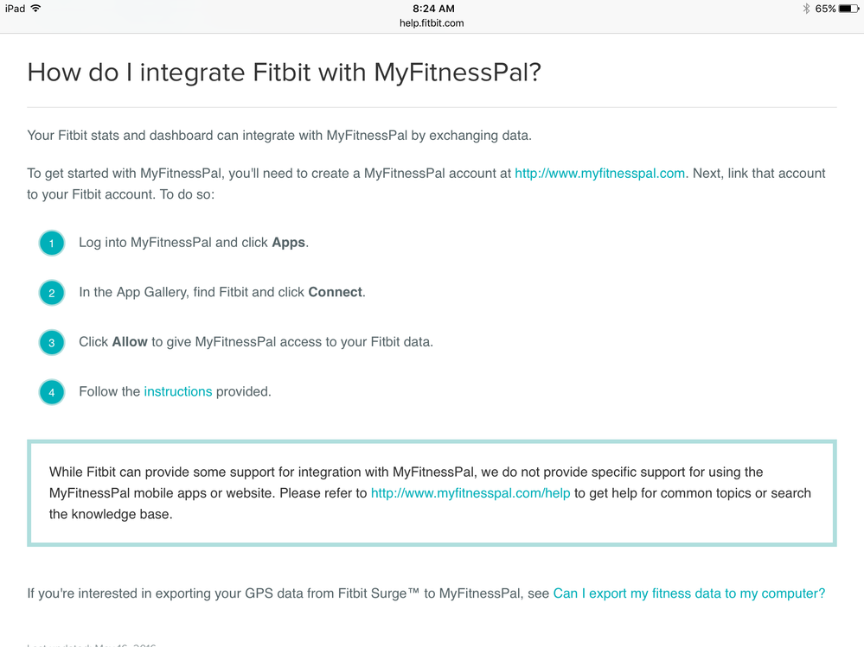
Task: Open the instructions link in step 4
Action: tap(178, 391)
